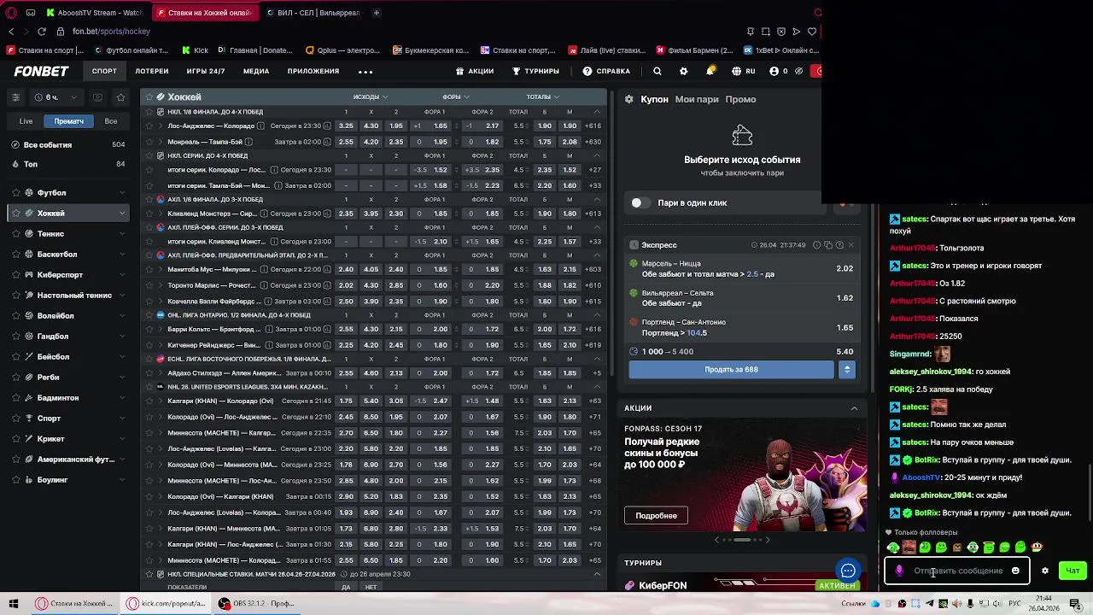The height and width of the screenshot is (615, 1093).
Task: Open Акции link in header
Action: pyautogui.click(x=475, y=71)
